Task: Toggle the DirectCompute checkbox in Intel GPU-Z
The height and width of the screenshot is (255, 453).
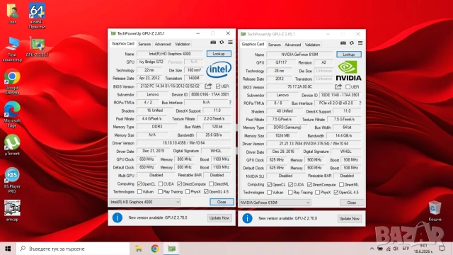Action: point(180,184)
